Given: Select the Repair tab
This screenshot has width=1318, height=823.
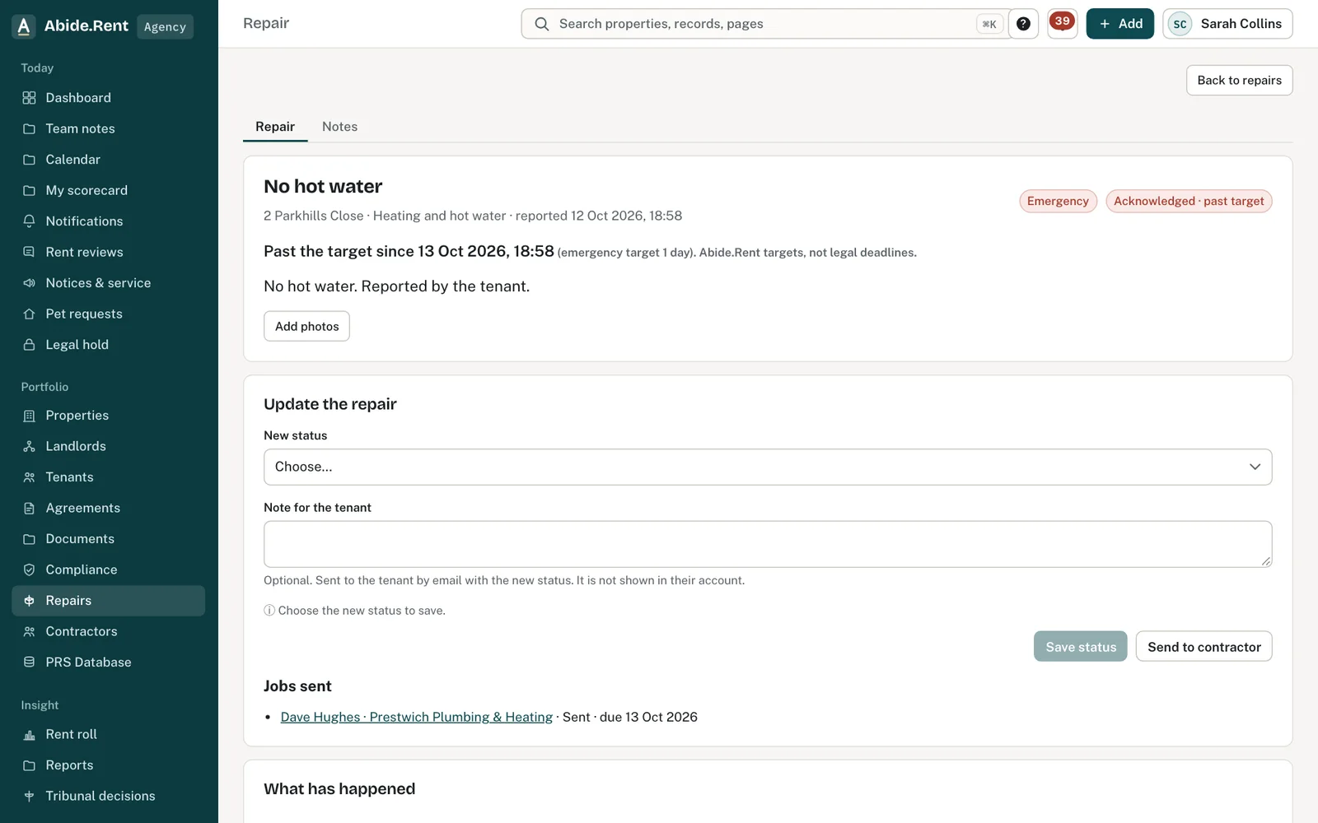Looking at the screenshot, I should (x=275, y=127).
